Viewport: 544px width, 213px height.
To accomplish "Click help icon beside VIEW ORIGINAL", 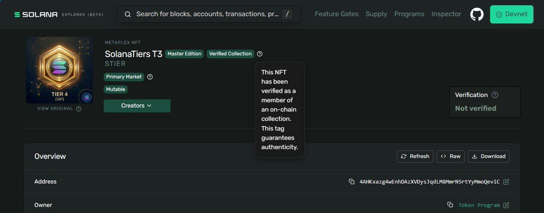I will pos(78,109).
